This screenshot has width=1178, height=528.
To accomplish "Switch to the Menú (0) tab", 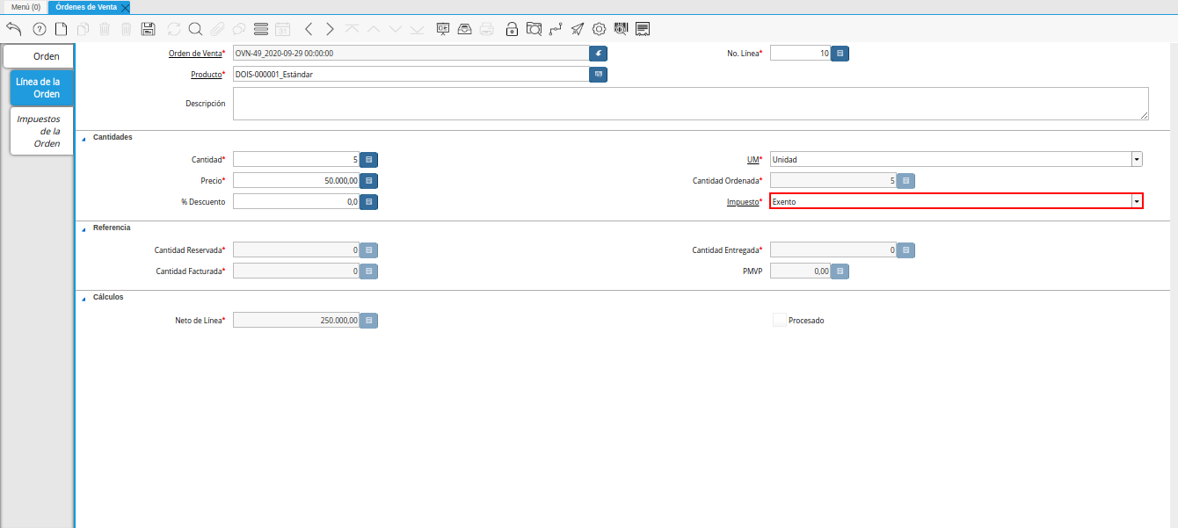I will (x=25, y=7).
